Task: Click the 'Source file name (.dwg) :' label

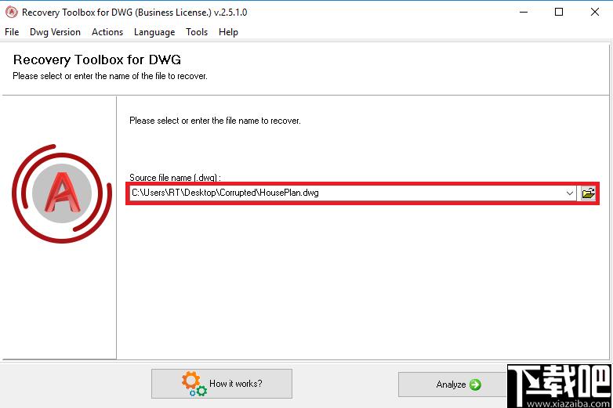Action: tap(175, 178)
